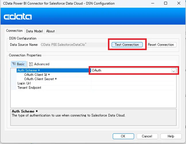Image resolution: width=186 pixels, height=144 pixels.
Task: Select the OAuth Client Secret property row
Action: pyautogui.click(x=40, y=79)
